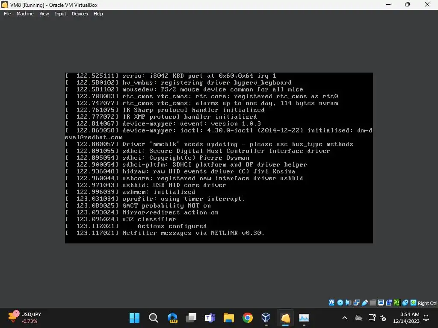Open File Explorer from taskbar
Viewport: 438px width, 328px height.
coord(229,318)
